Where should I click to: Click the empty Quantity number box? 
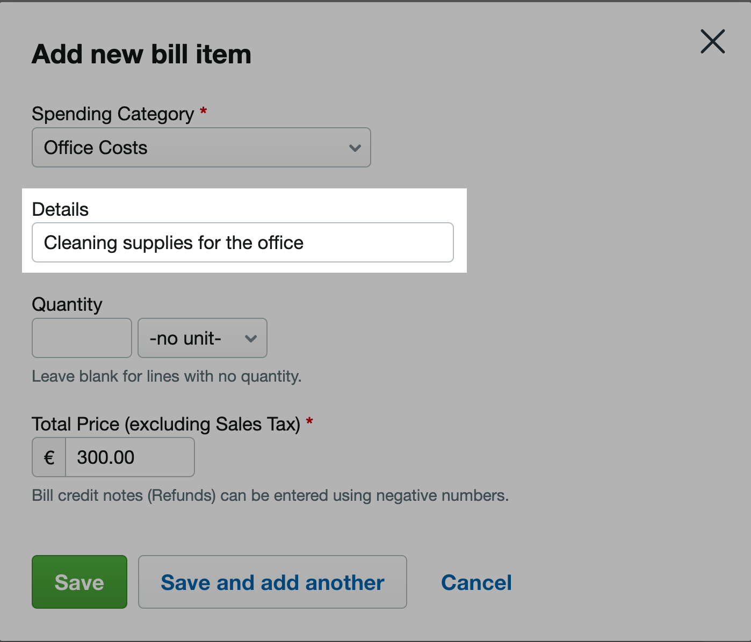[x=82, y=338]
